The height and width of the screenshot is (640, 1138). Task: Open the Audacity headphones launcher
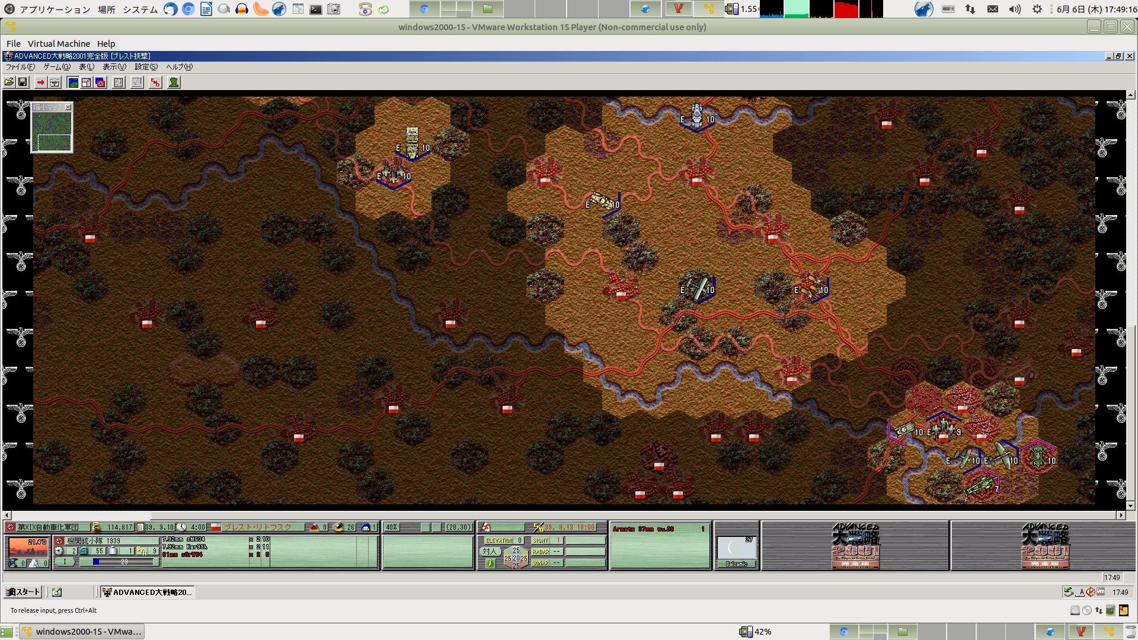click(x=242, y=9)
